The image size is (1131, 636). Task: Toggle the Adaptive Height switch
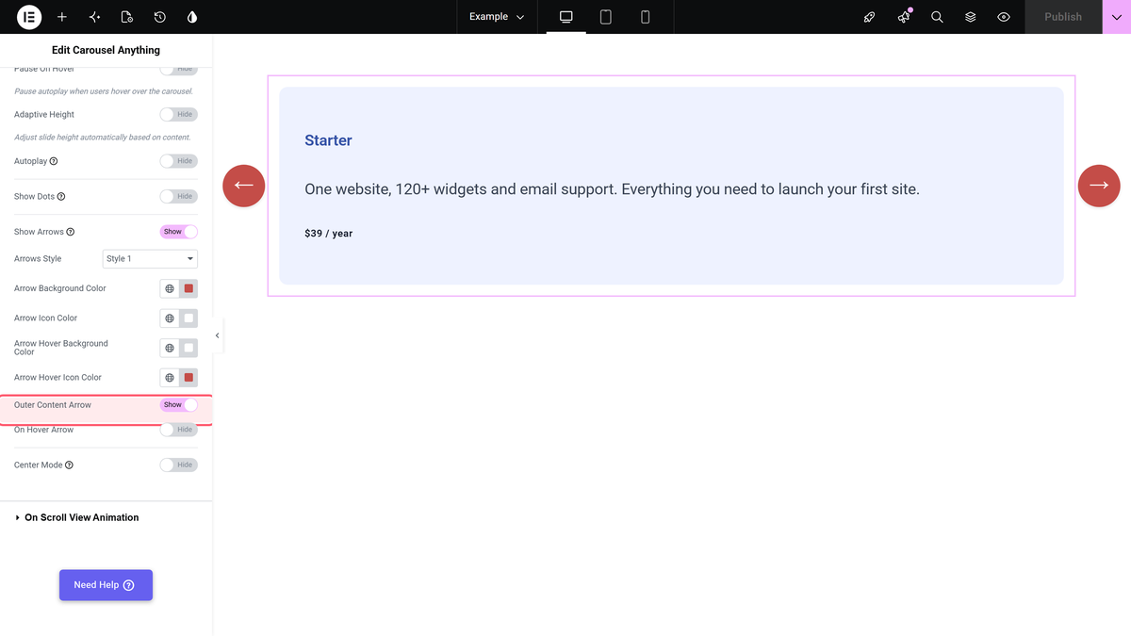point(178,114)
